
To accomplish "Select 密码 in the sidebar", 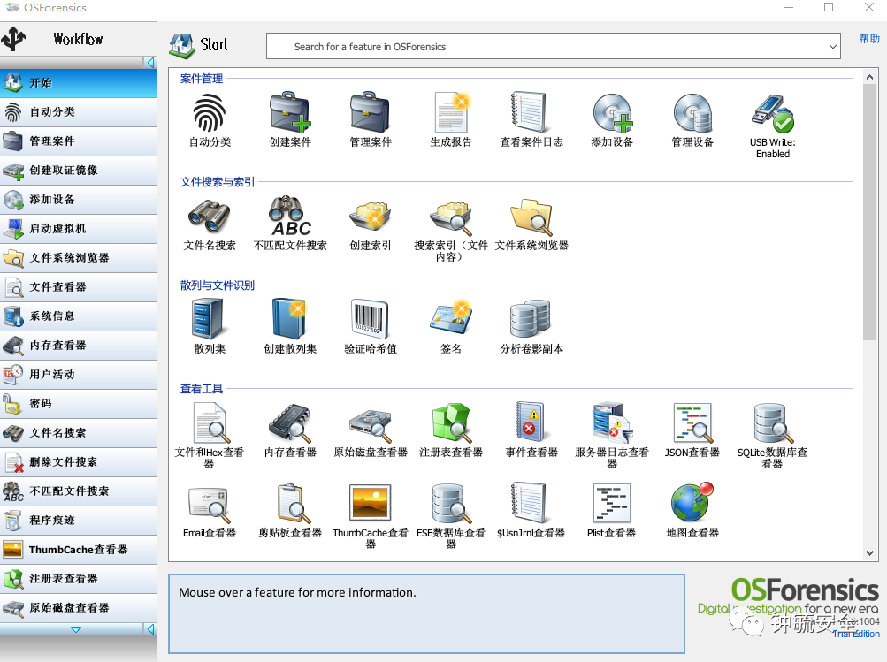I will [78, 404].
